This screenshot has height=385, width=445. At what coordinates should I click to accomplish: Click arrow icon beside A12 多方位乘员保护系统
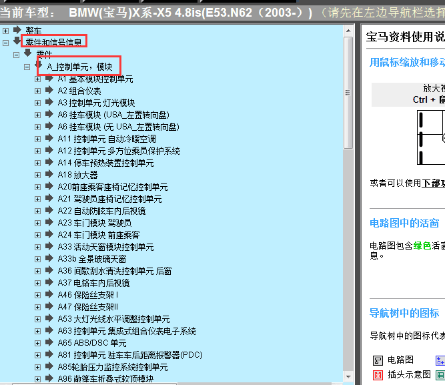(x=49, y=150)
